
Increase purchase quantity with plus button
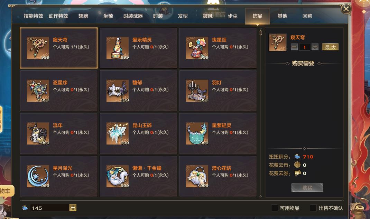click(x=315, y=47)
